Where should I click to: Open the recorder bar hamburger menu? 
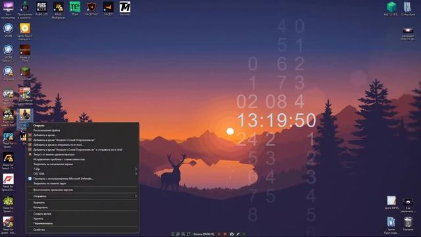pos(172,234)
